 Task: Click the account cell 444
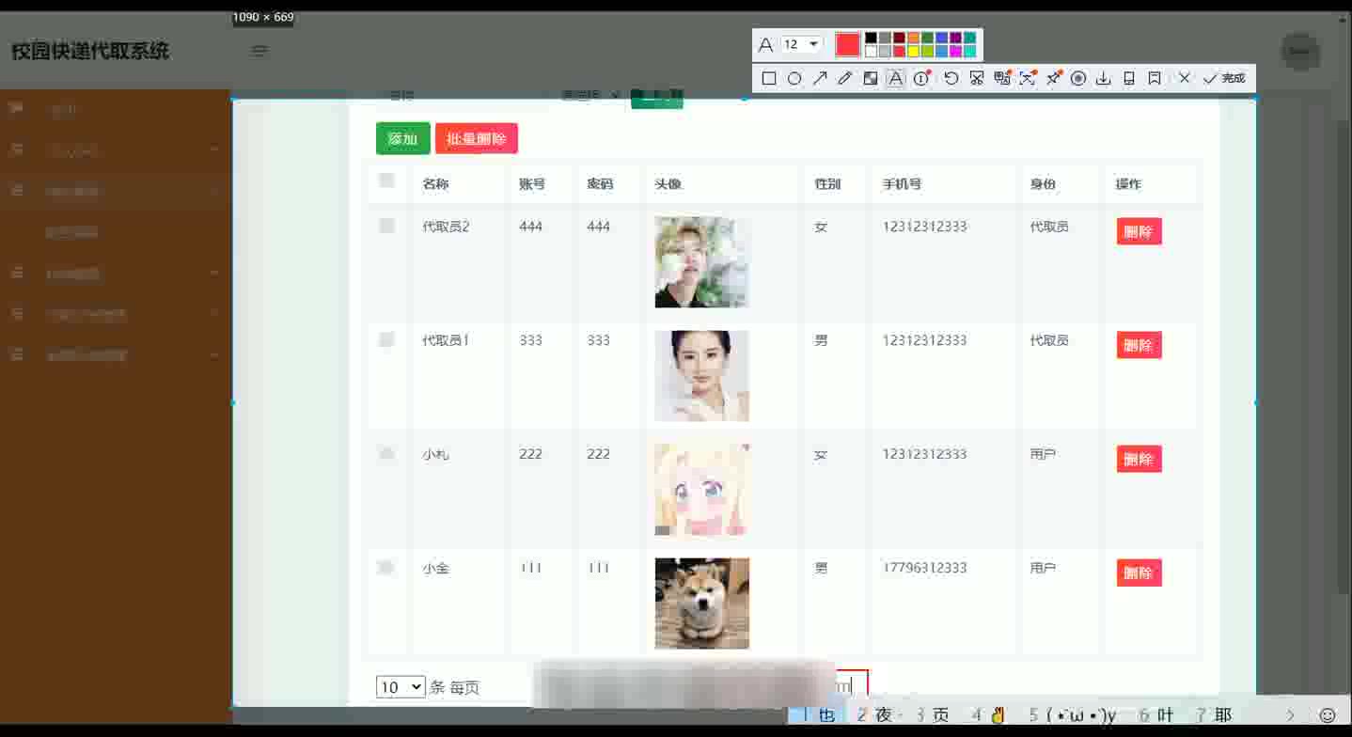(530, 227)
